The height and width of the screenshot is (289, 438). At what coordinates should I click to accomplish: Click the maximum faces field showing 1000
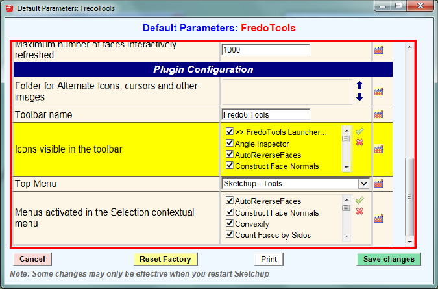point(266,50)
